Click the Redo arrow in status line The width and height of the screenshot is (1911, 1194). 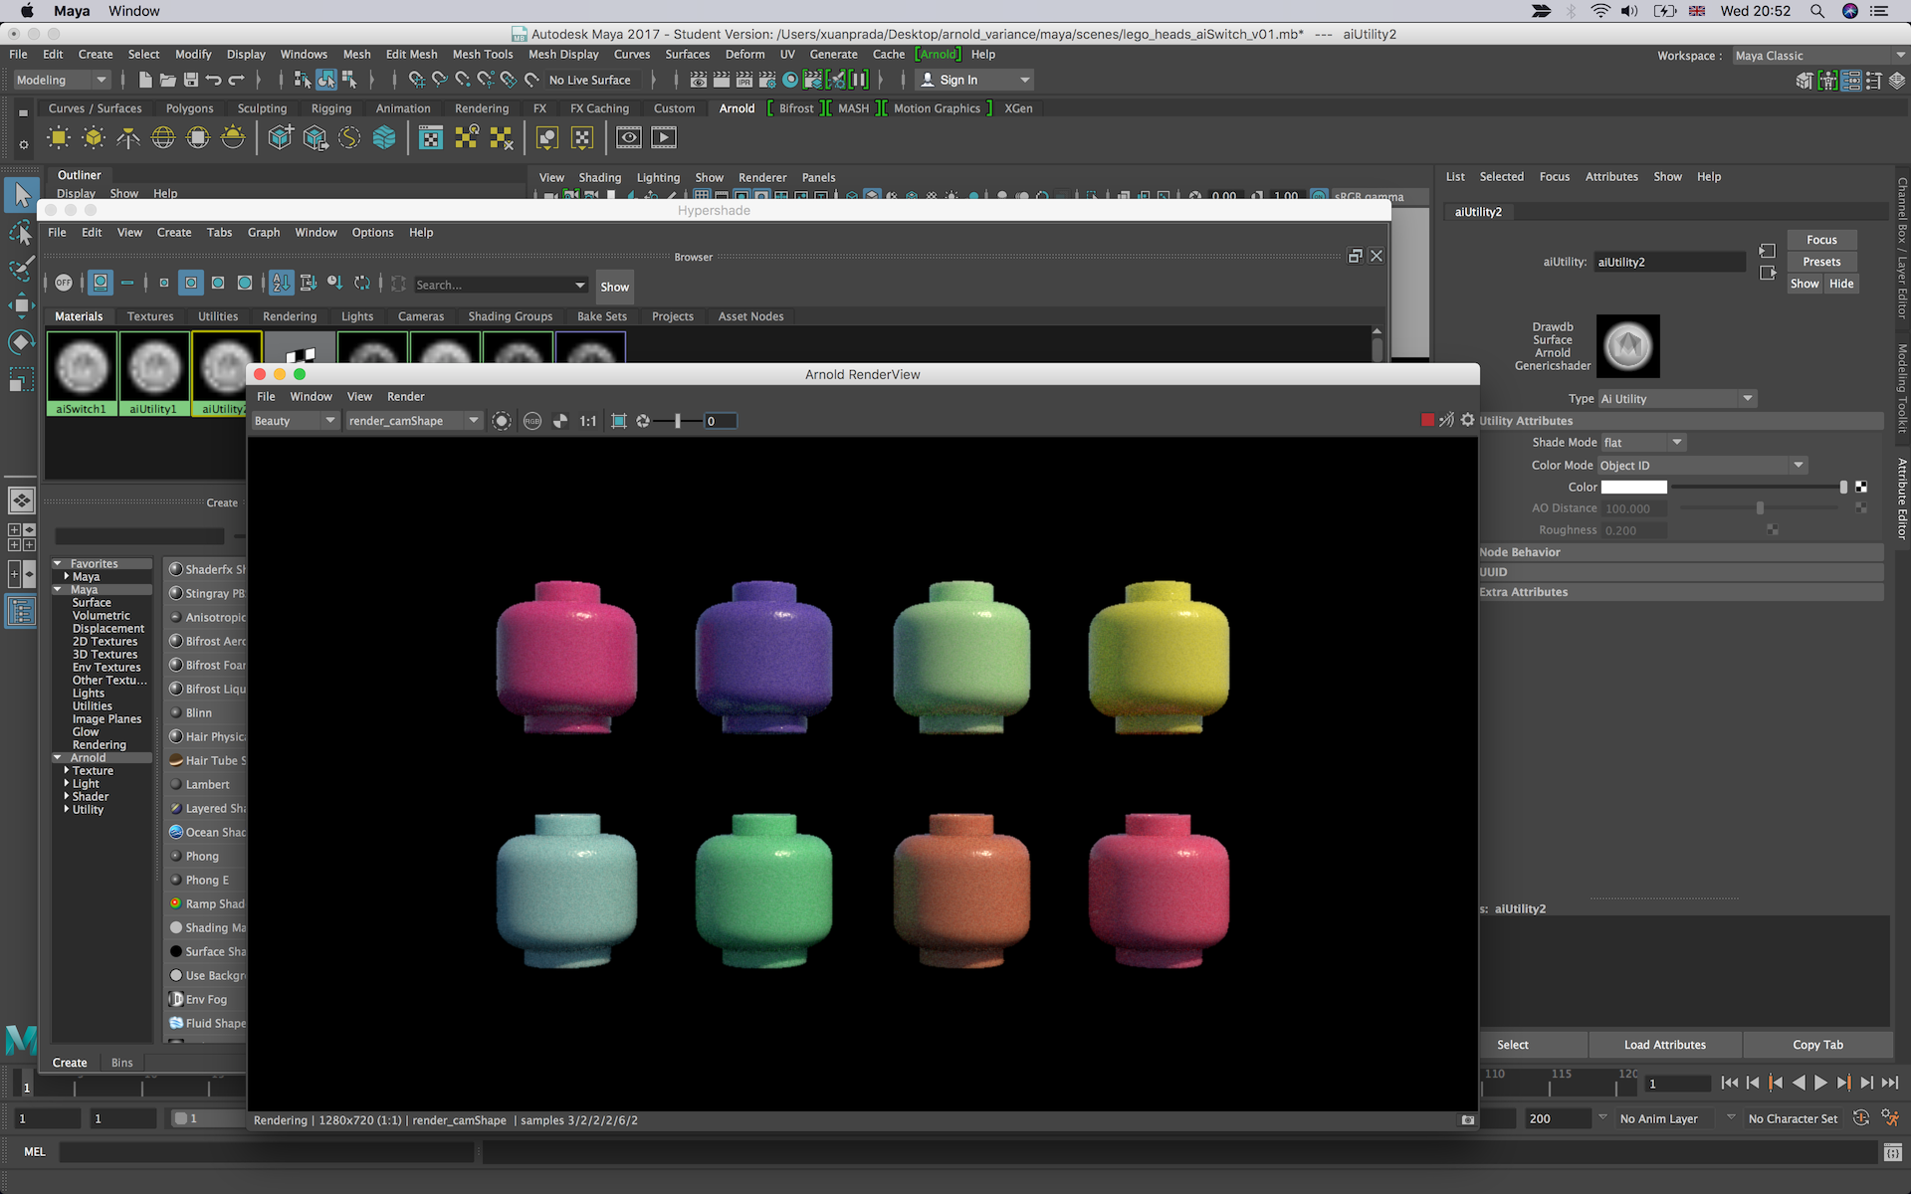tap(236, 80)
